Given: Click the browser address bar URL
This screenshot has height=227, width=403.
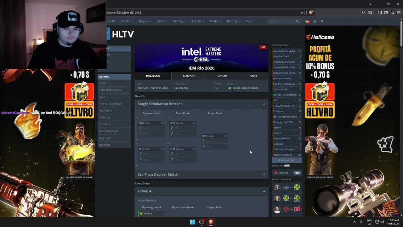Looking at the screenshot, I should (124, 13).
